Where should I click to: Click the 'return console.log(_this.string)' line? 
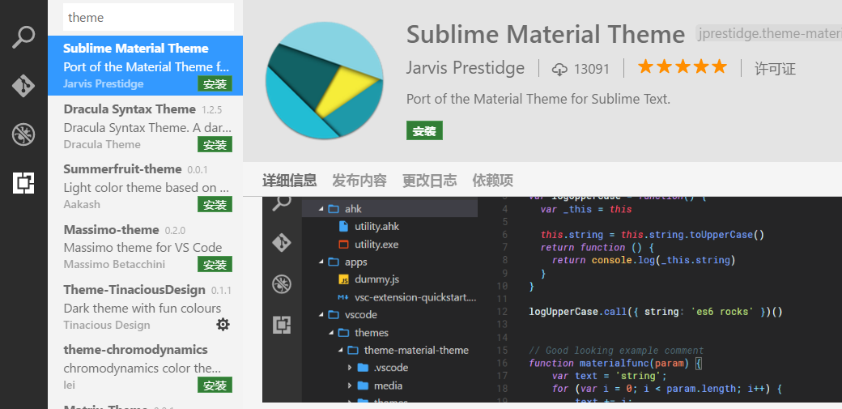pos(644,260)
